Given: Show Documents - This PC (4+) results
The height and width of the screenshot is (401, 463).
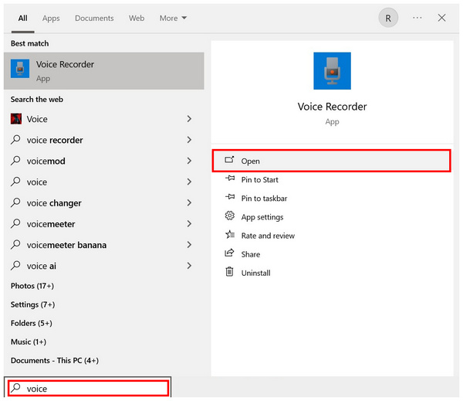Looking at the screenshot, I should (x=55, y=361).
